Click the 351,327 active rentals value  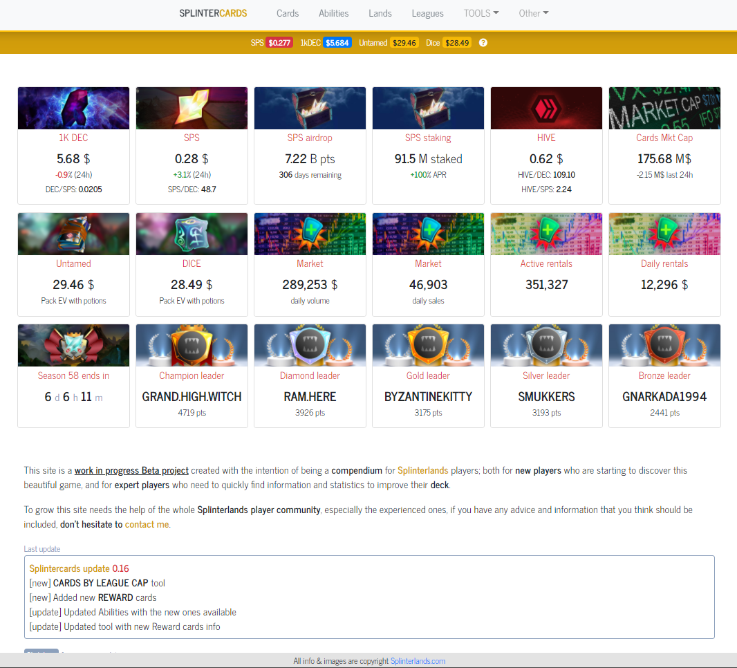pos(546,285)
